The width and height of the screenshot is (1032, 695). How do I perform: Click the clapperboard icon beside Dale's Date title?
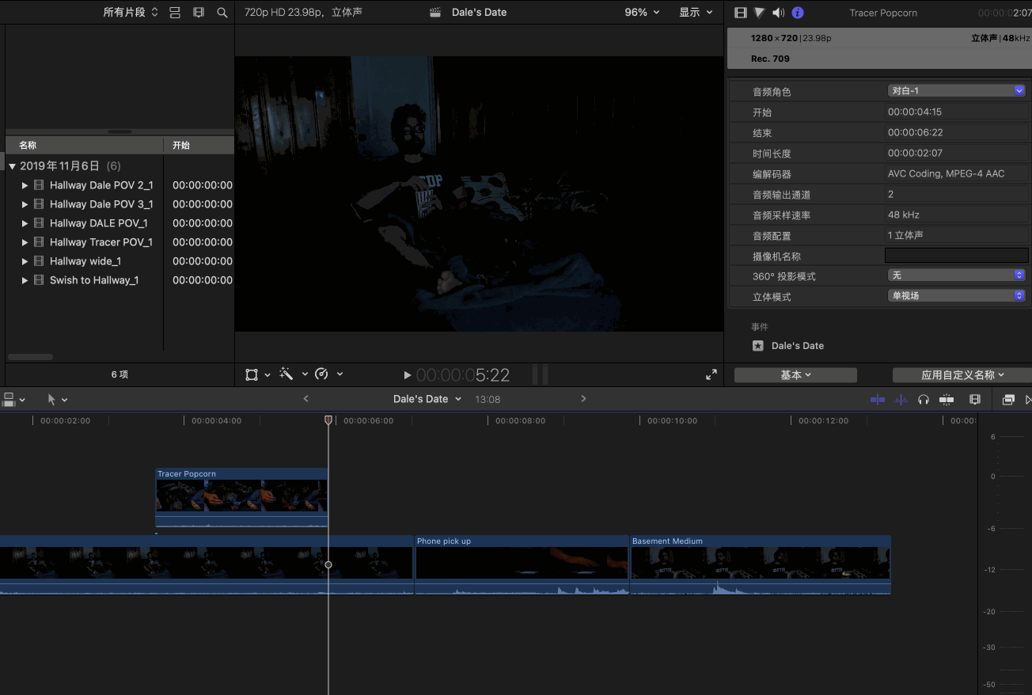435,13
